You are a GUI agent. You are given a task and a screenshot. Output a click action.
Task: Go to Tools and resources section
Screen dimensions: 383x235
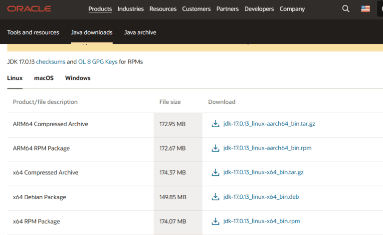(x=33, y=32)
